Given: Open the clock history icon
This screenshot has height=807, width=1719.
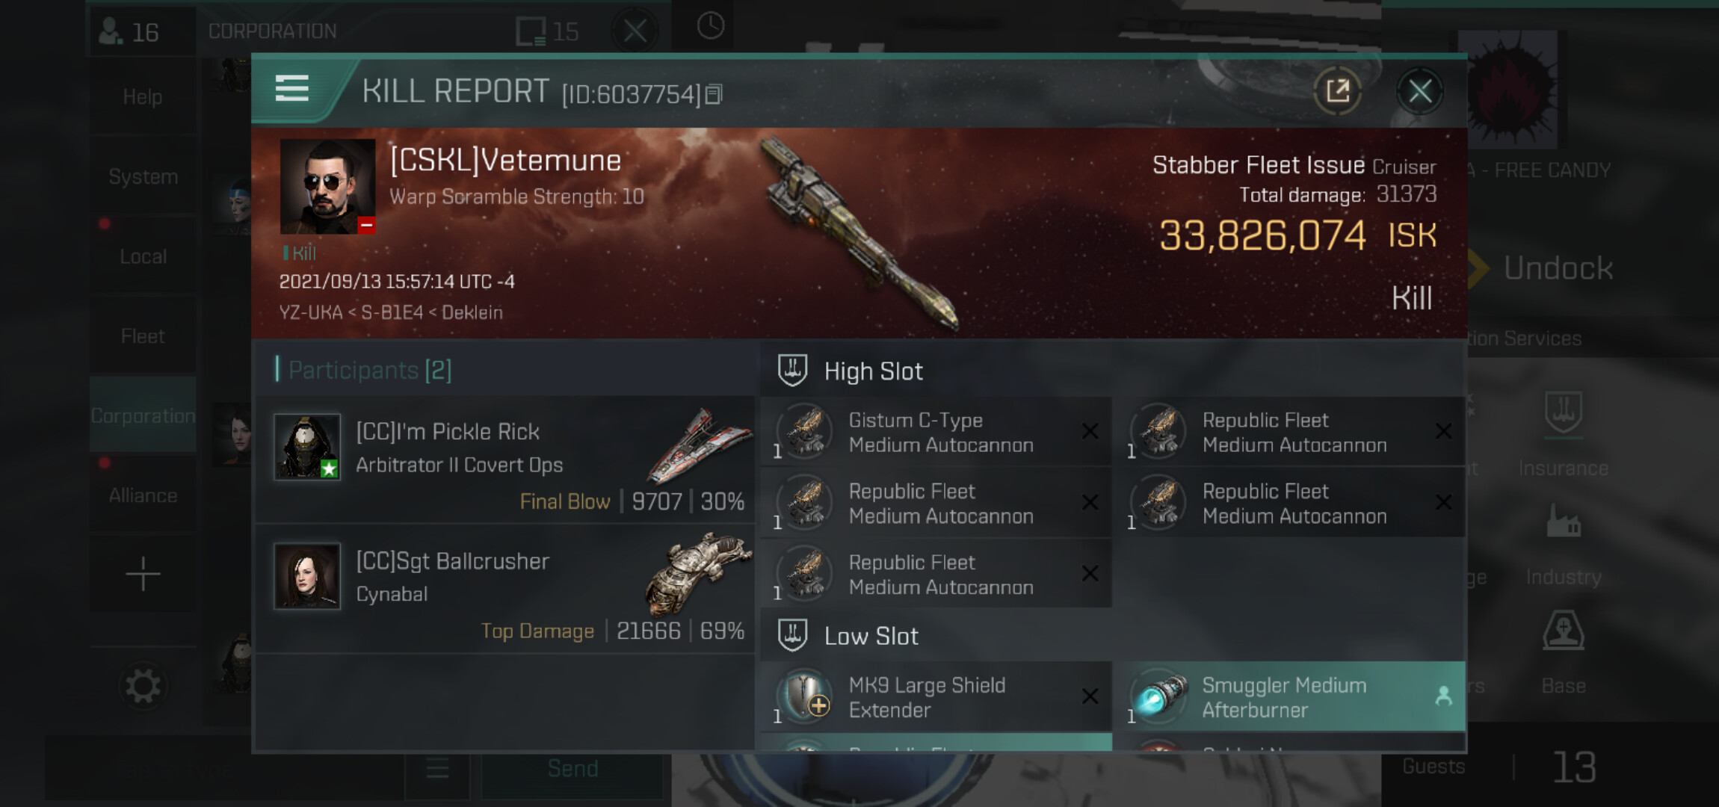Looking at the screenshot, I should [710, 26].
